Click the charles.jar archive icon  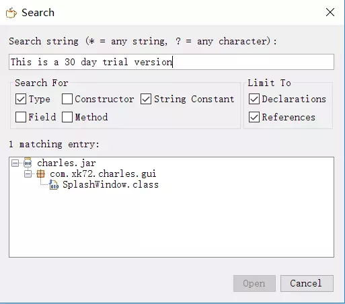point(28,163)
